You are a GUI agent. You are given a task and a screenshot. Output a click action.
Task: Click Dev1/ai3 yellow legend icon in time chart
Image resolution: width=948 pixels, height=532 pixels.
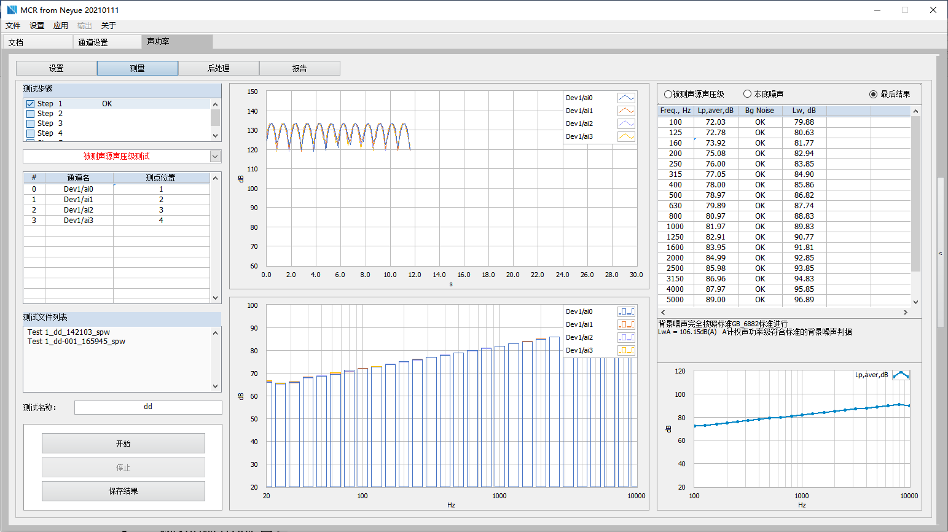(625, 136)
